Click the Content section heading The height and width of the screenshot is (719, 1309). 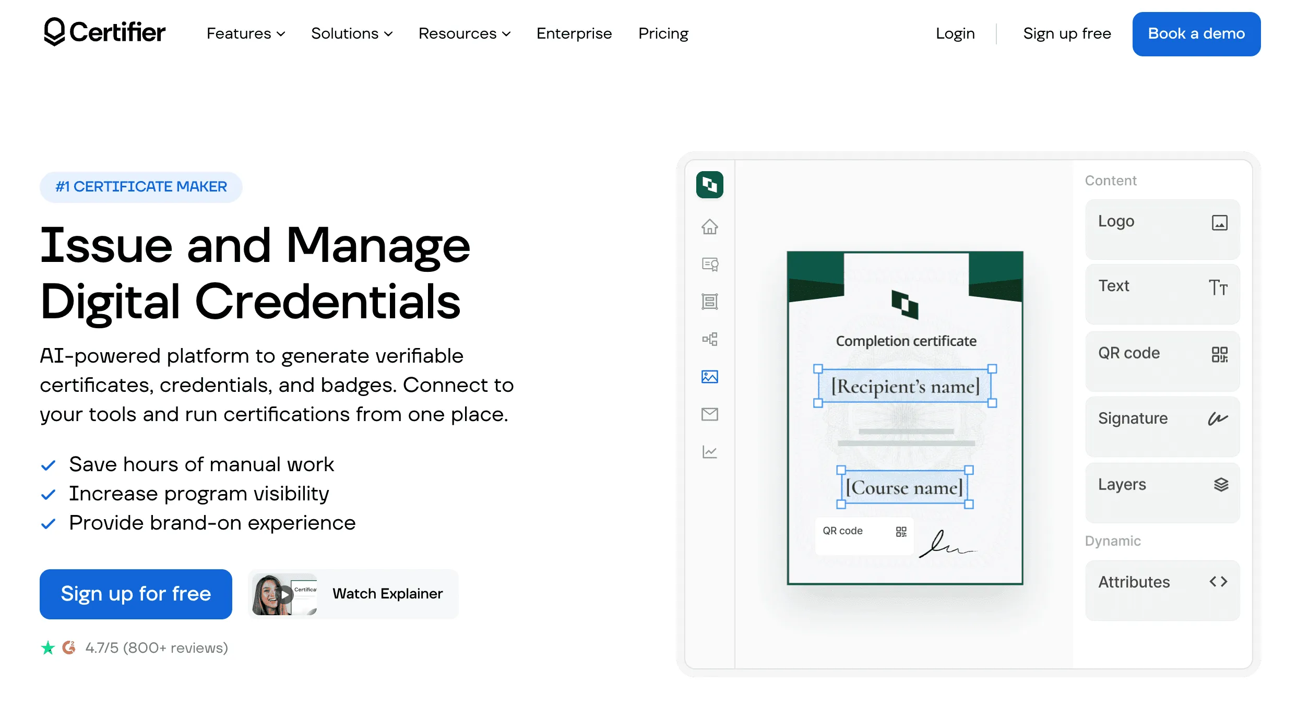tap(1111, 181)
